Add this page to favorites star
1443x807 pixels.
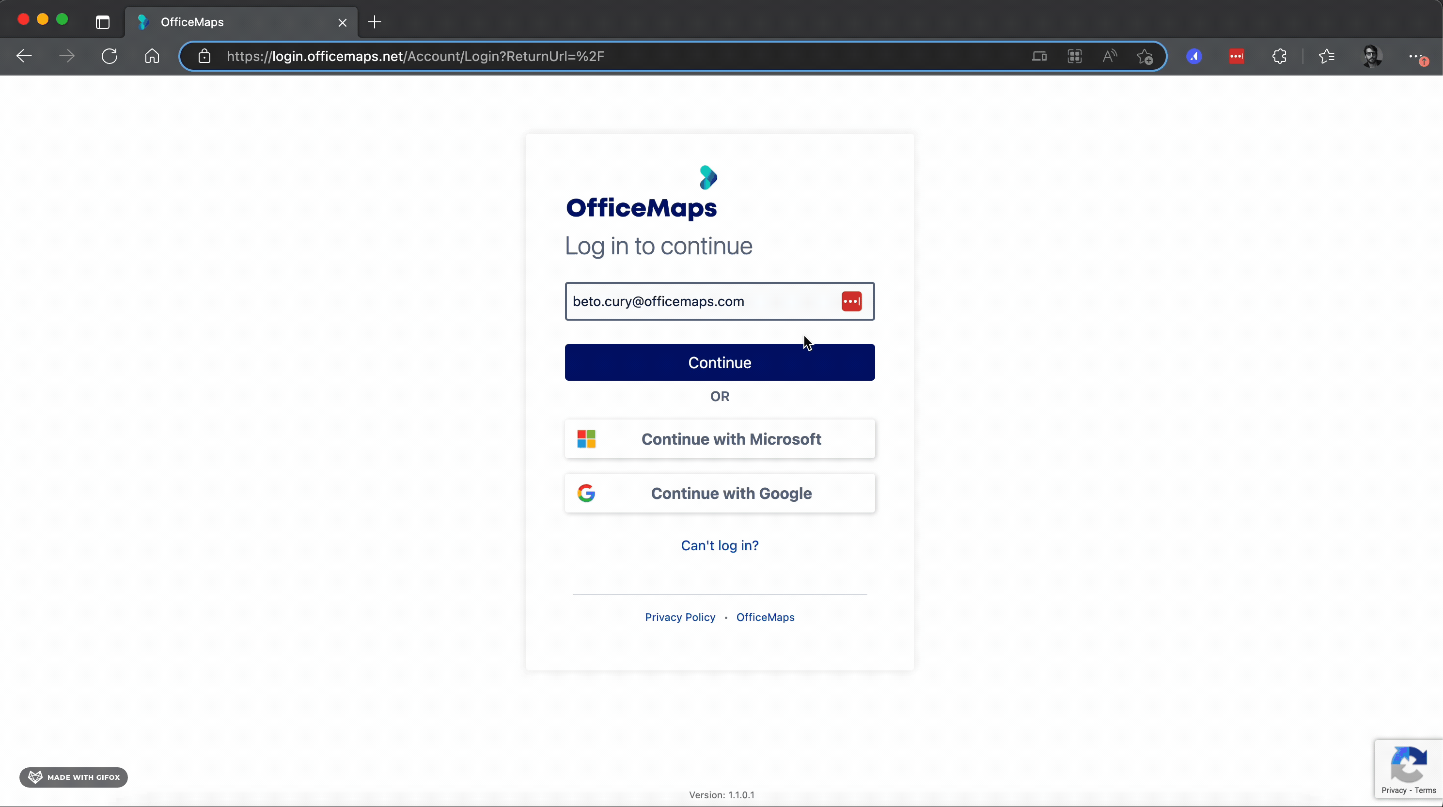(x=1145, y=56)
